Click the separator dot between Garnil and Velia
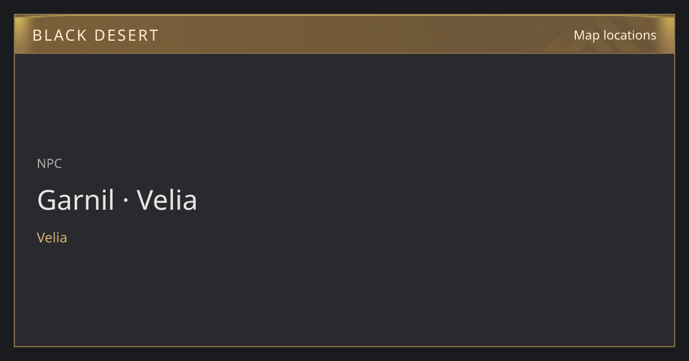The image size is (689, 361). click(126, 201)
